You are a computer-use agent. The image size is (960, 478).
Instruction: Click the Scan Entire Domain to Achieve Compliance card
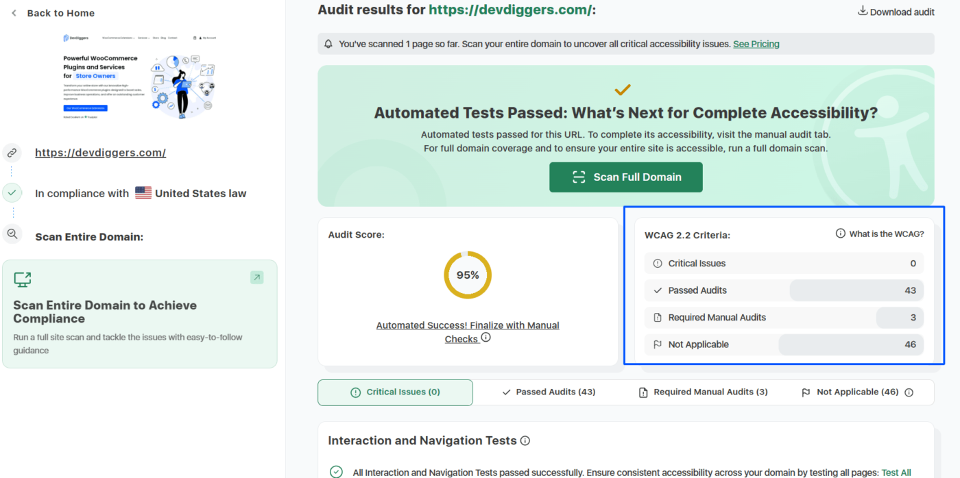(140, 314)
